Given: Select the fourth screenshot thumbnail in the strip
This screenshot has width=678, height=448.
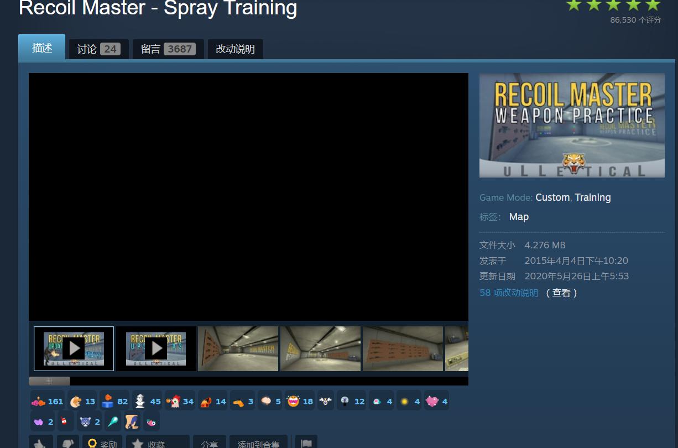Looking at the screenshot, I should point(321,348).
